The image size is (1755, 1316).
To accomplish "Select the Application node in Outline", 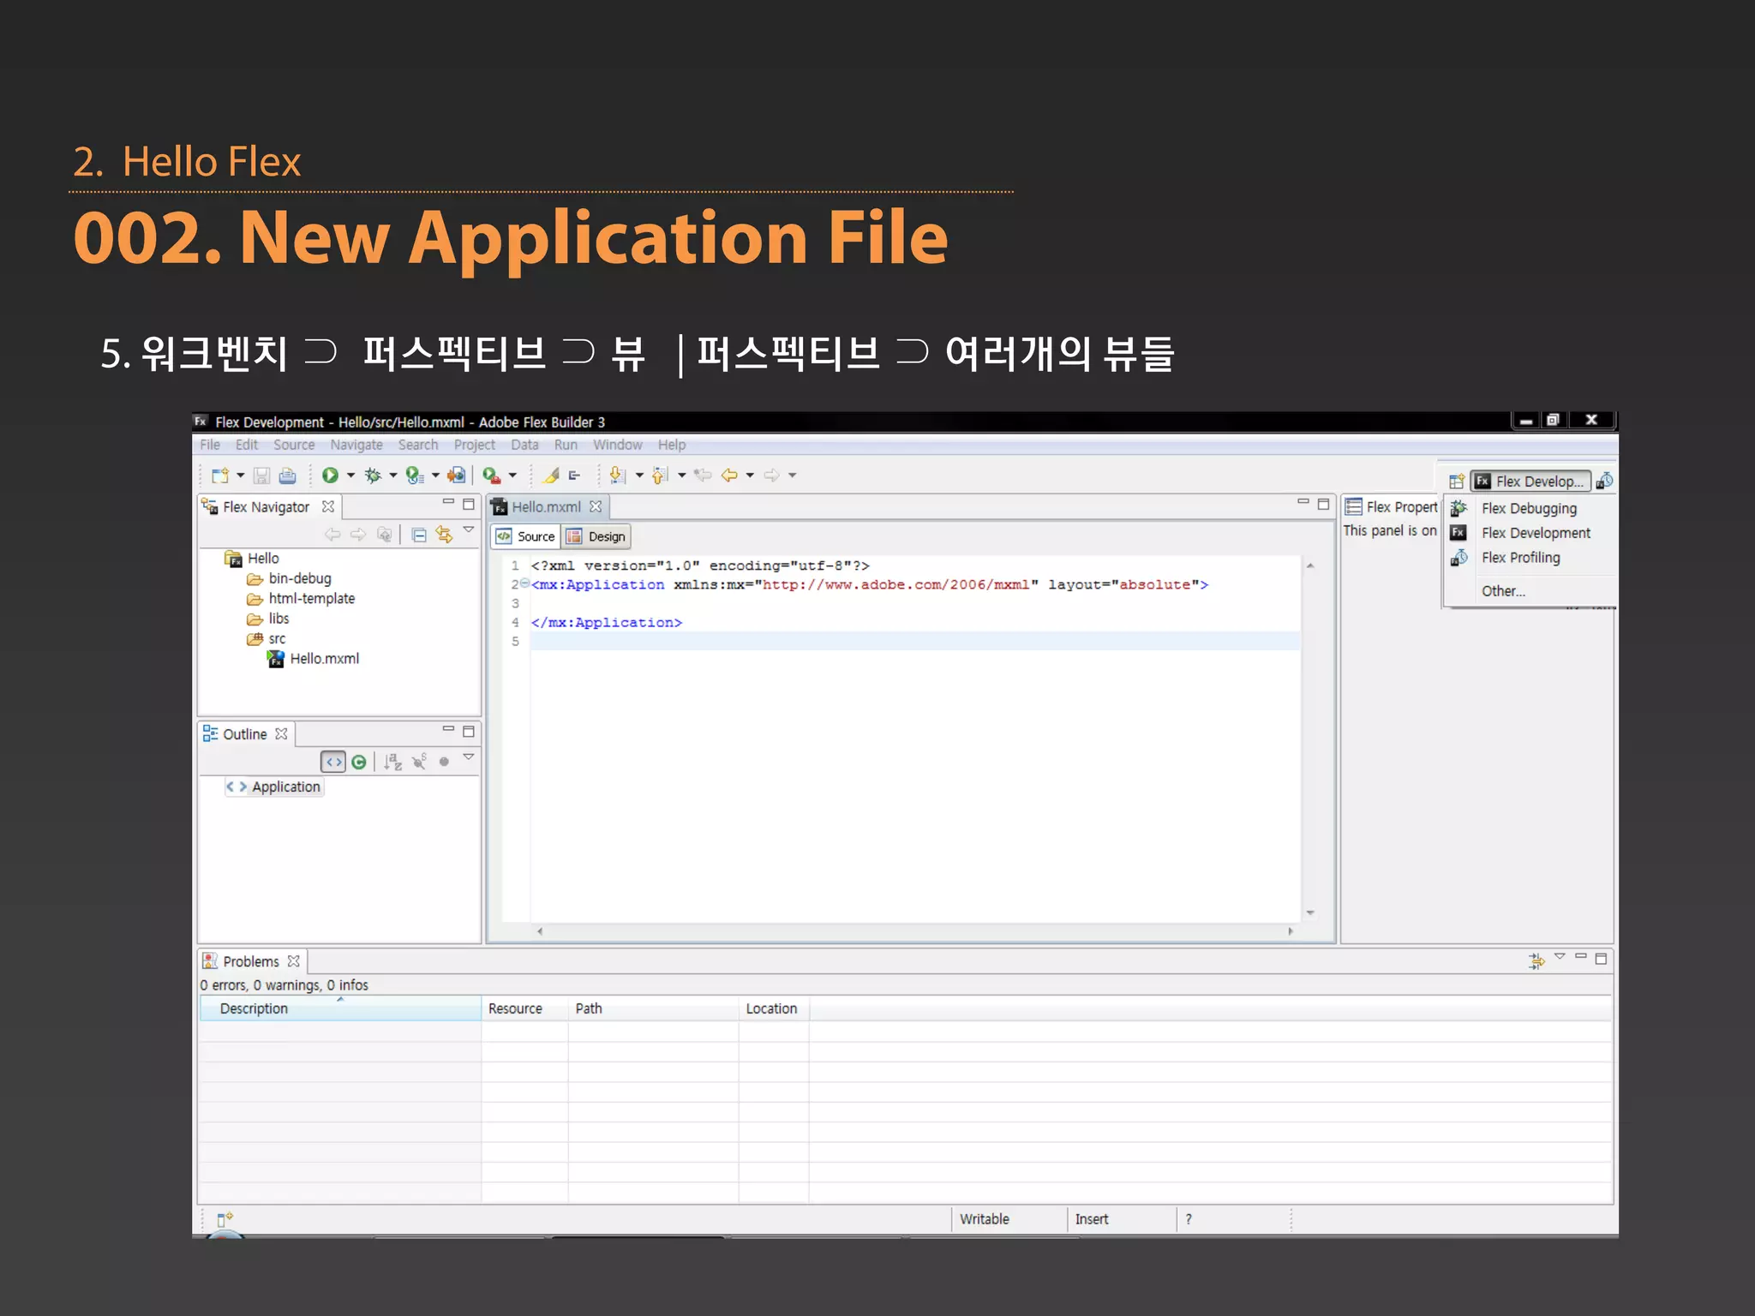I will click(274, 787).
